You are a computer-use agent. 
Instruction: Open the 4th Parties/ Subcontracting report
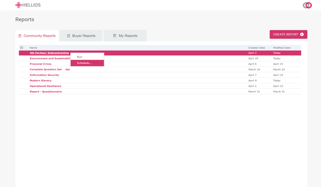coord(49,53)
